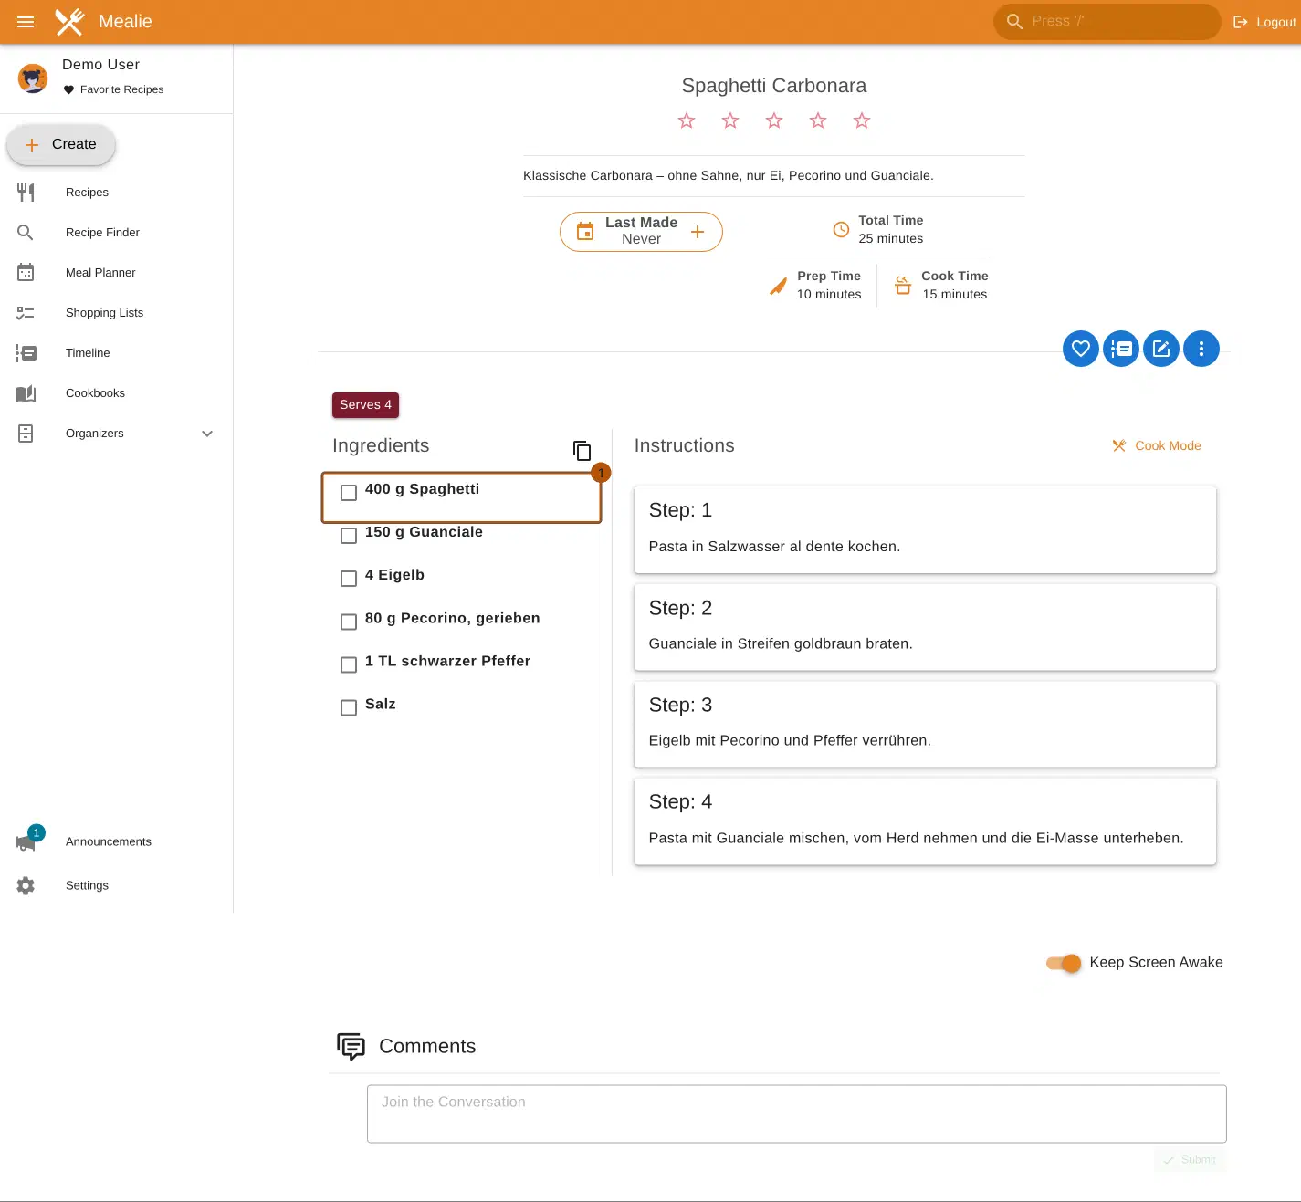The width and height of the screenshot is (1301, 1202).
Task: Click the Demo User avatar
Action: click(33, 78)
